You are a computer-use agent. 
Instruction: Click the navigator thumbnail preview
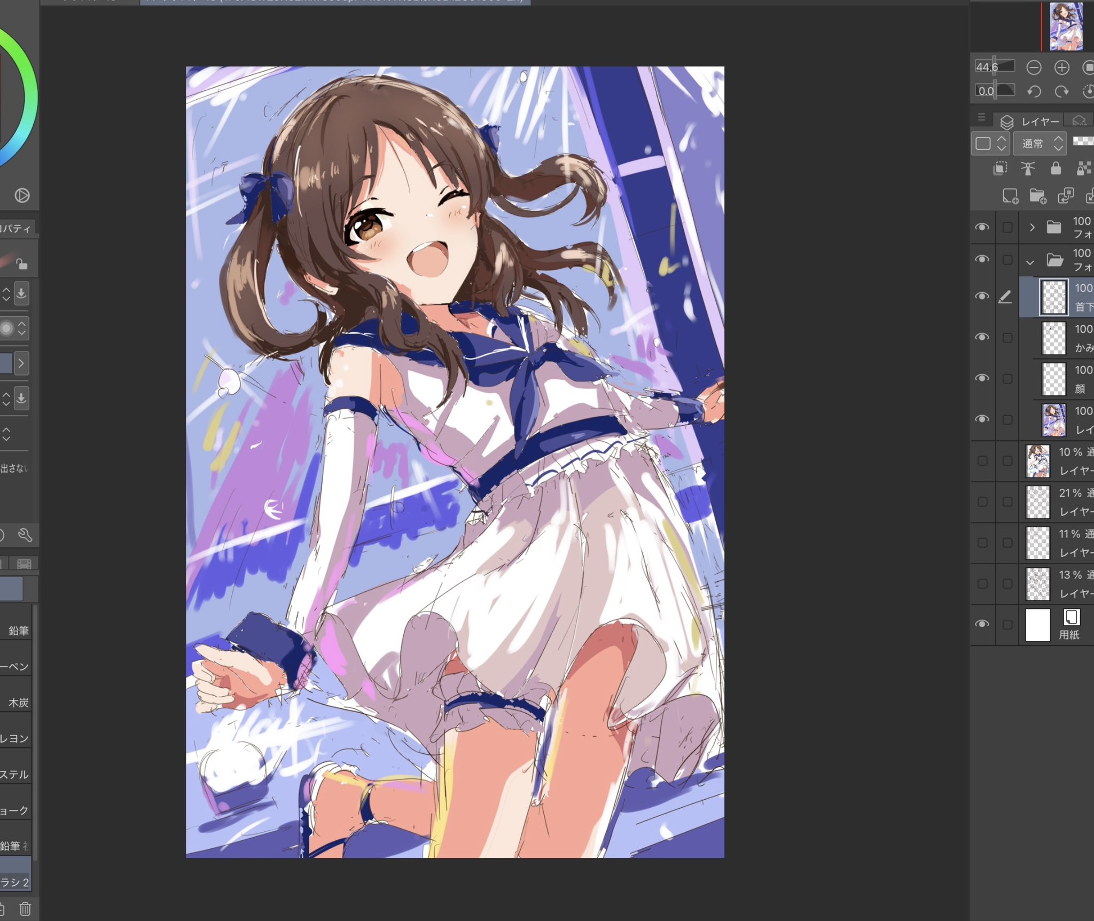pos(1066,26)
